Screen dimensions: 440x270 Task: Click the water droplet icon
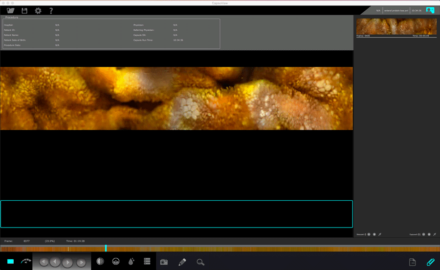pyautogui.click(x=131, y=262)
